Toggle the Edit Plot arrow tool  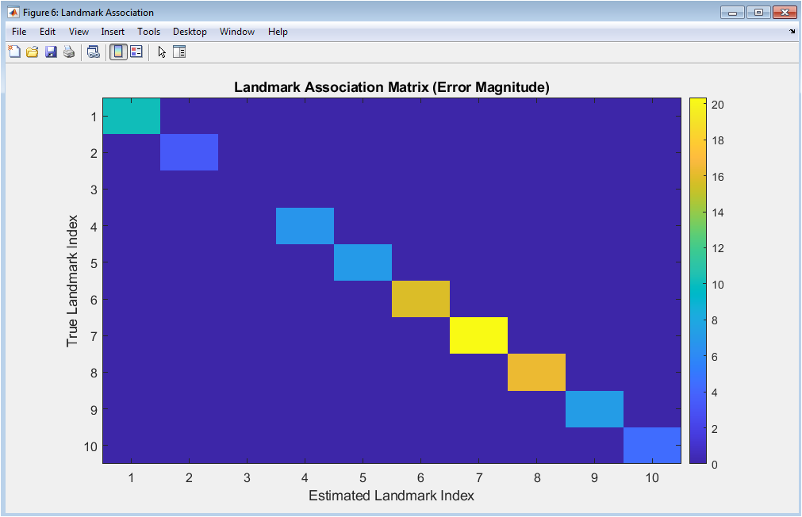pyautogui.click(x=162, y=52)
